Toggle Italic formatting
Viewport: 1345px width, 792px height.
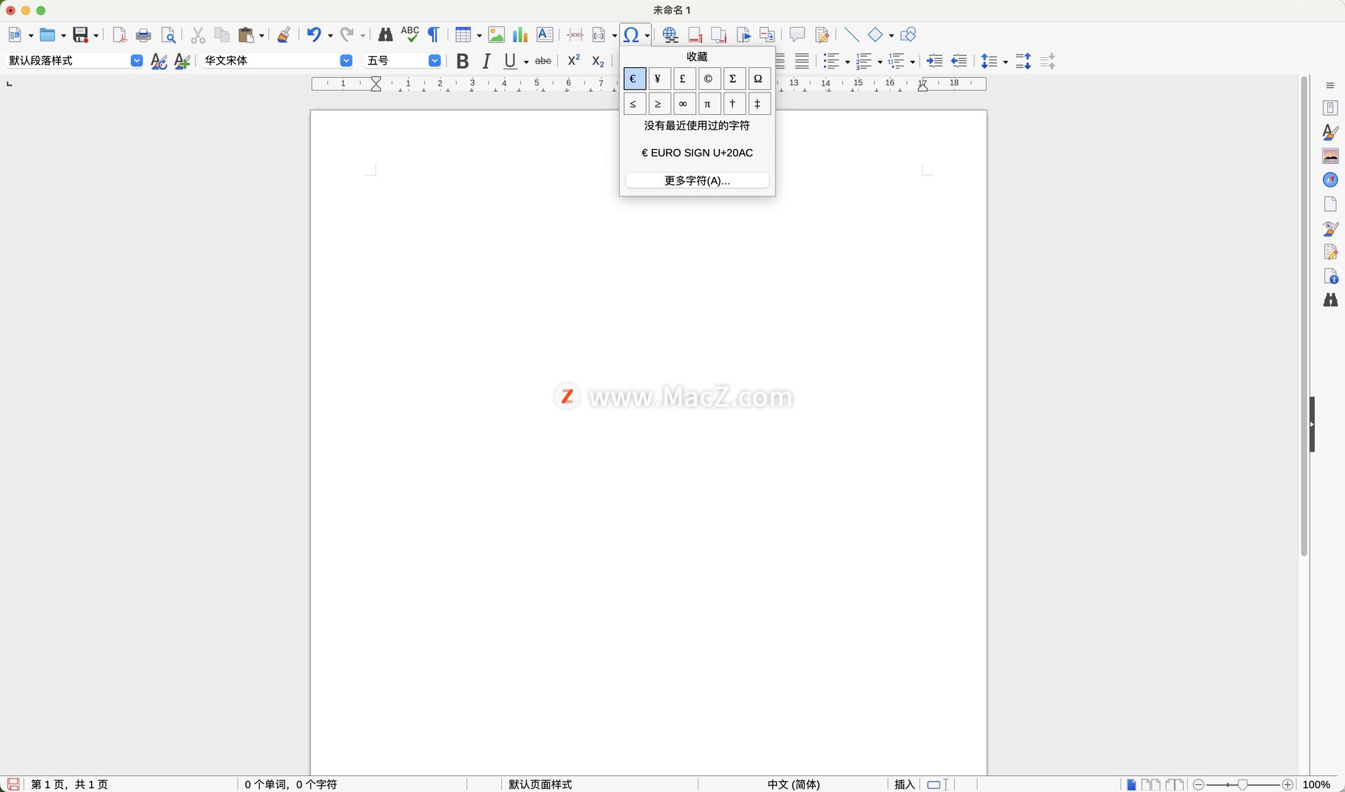point(486,62)
